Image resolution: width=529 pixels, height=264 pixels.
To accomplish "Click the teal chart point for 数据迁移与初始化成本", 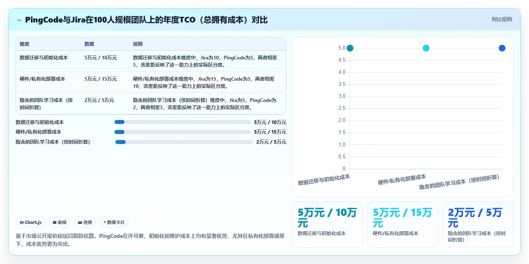I will point(350,48).
